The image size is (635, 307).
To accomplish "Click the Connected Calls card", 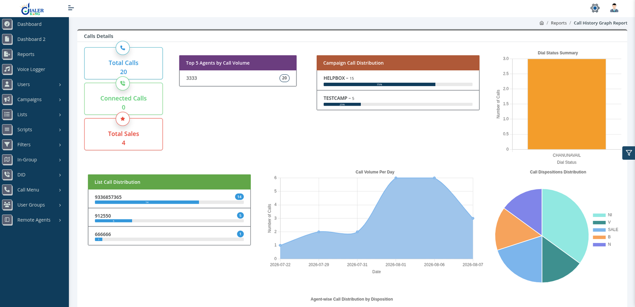I will pos(123,98).
